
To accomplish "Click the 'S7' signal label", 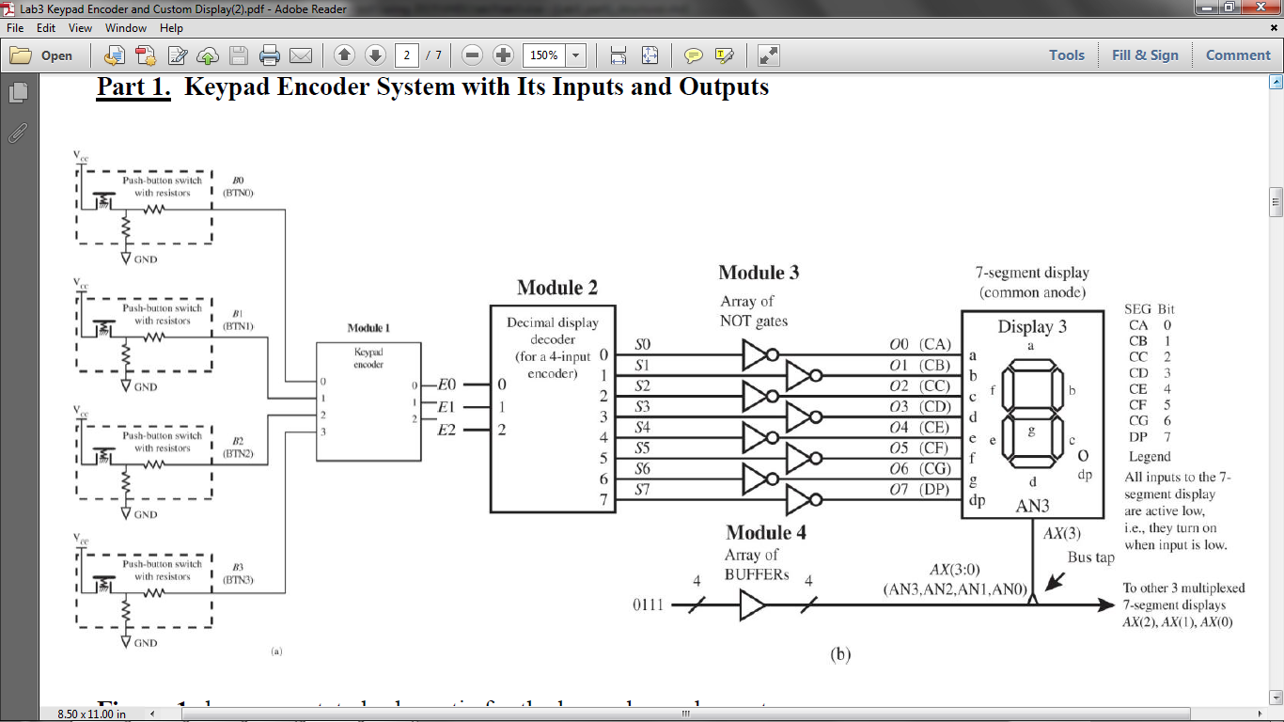I will coord(642,490).
